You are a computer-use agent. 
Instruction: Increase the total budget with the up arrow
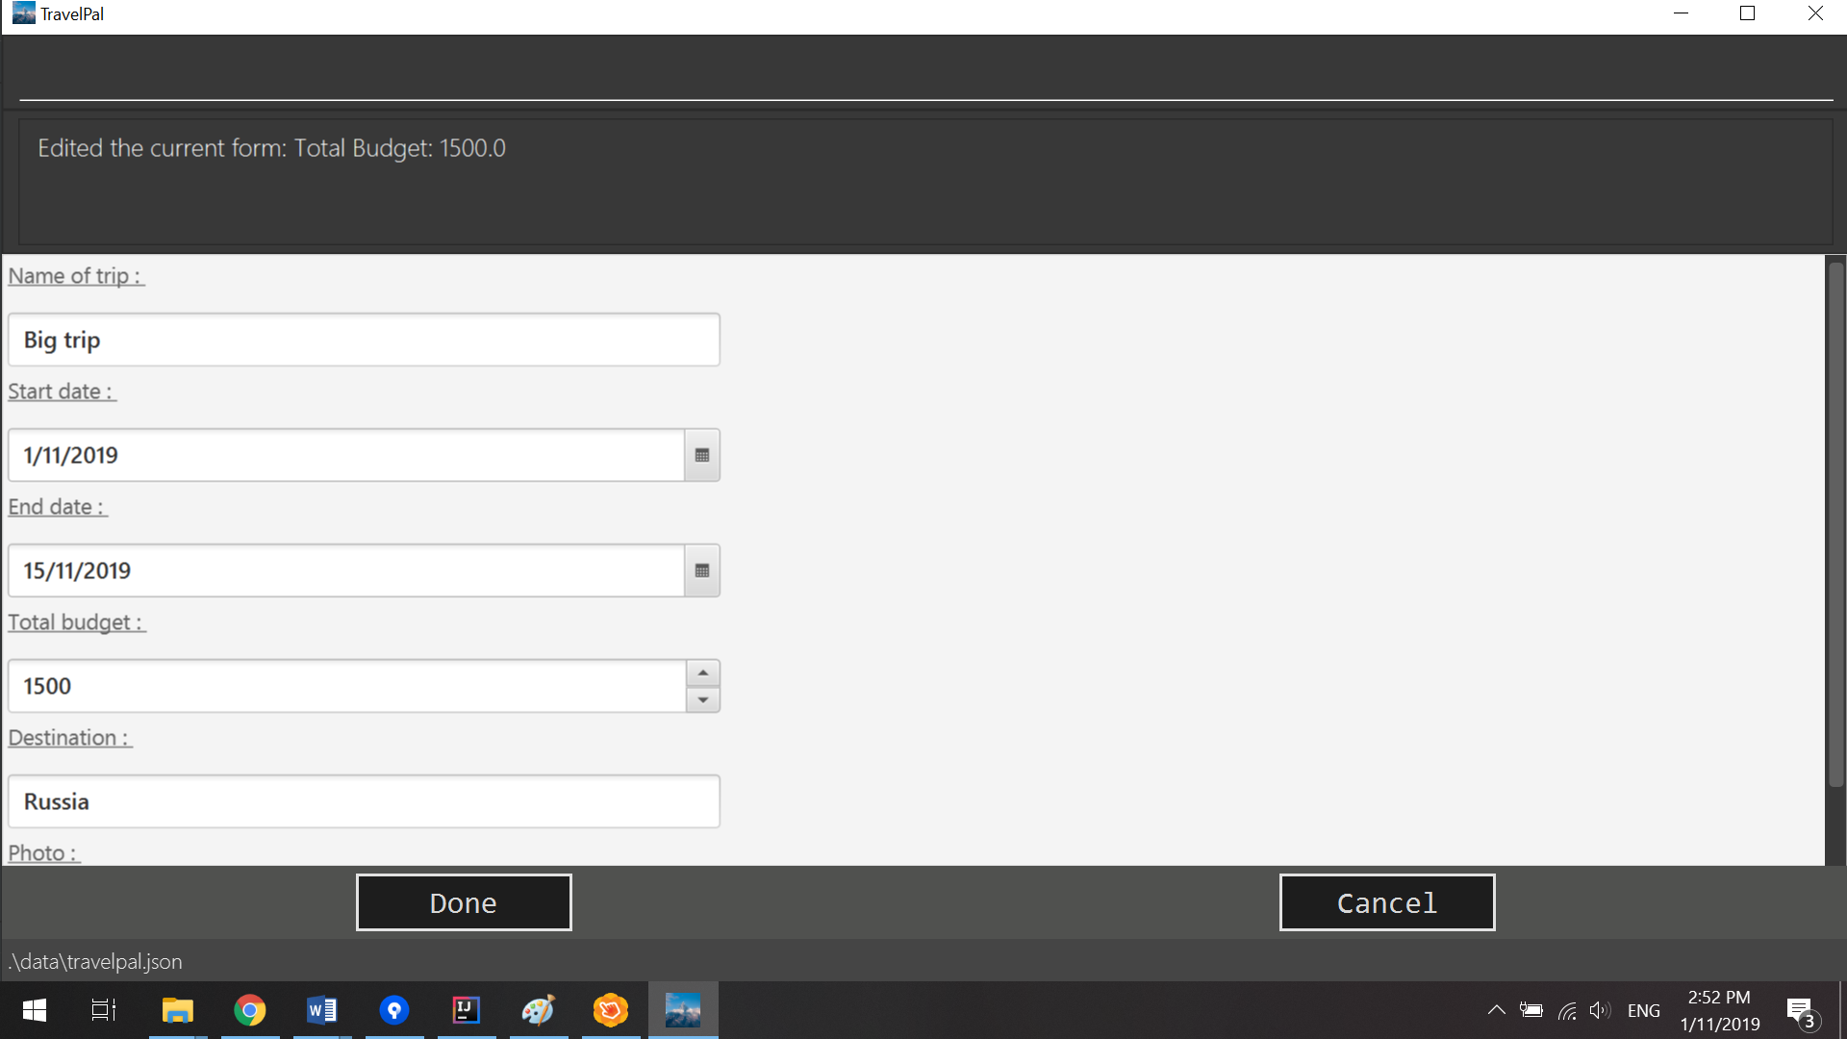[x=703, y=672]
